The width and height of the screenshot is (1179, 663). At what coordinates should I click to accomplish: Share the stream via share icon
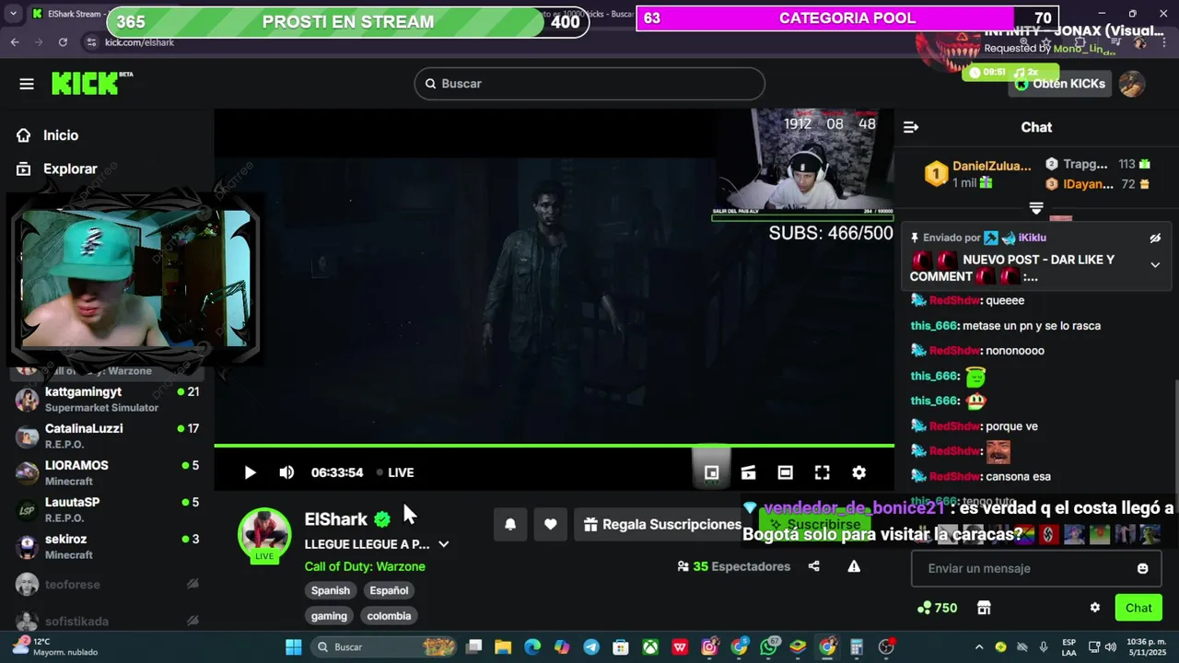813,566
